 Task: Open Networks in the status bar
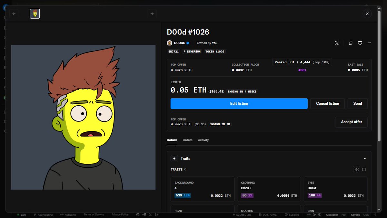click(68, 215)
